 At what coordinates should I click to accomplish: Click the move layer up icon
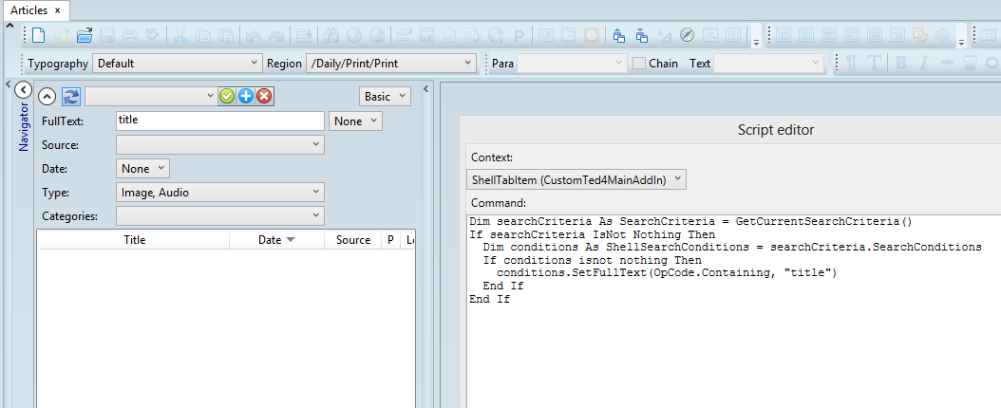618,35
